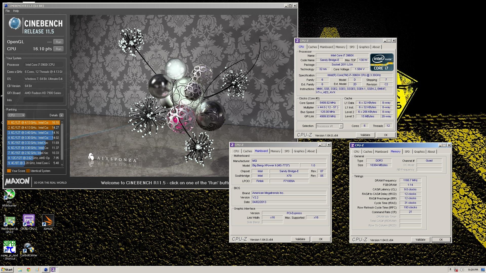Click the 9:09 PM taskbar clock
The width and height of the screenshot is (486, 273).
(x=473, y=270)
